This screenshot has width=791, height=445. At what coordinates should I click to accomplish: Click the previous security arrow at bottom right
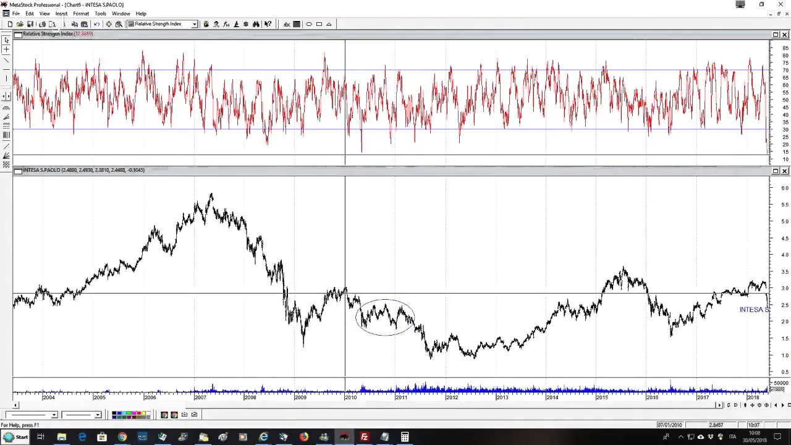776,405
